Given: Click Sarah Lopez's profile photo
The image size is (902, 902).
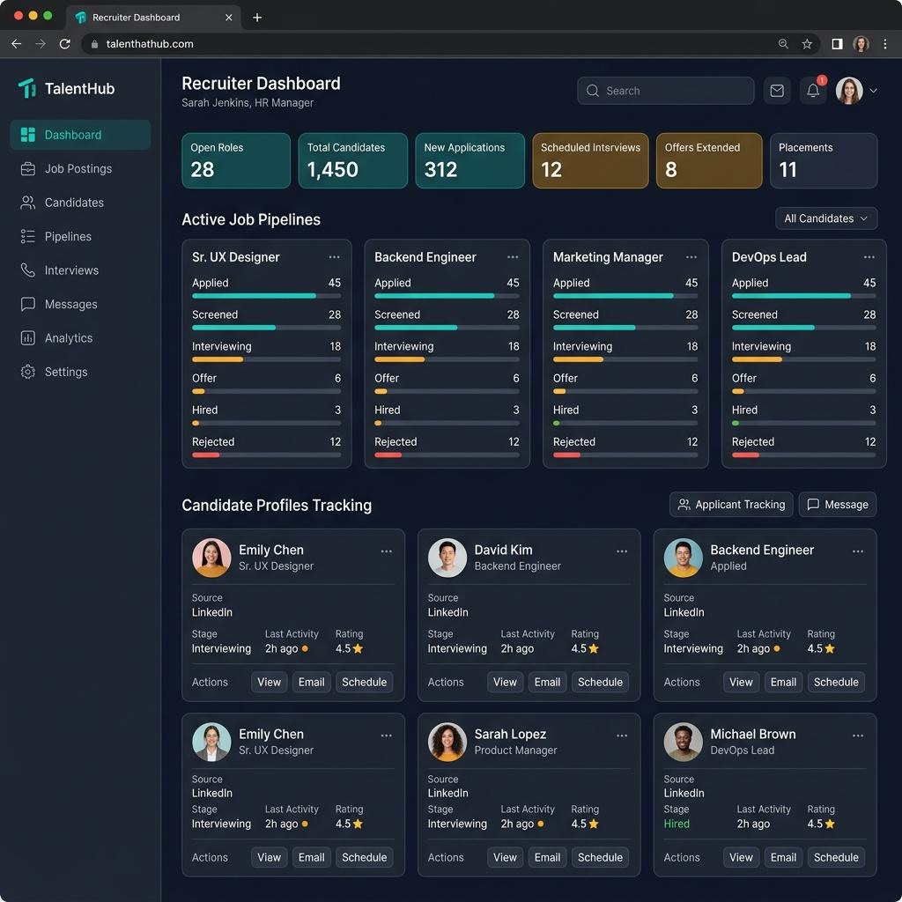Looking at the screenshot, I should (x=447, y=742).
